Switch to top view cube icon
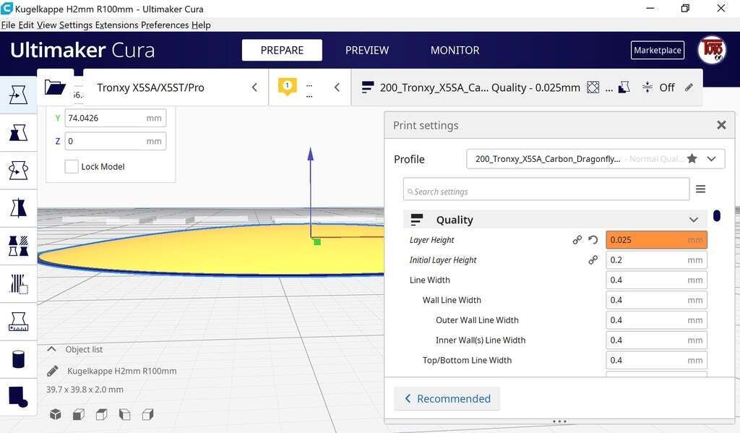740x433 pixels. tap(101, 415)
